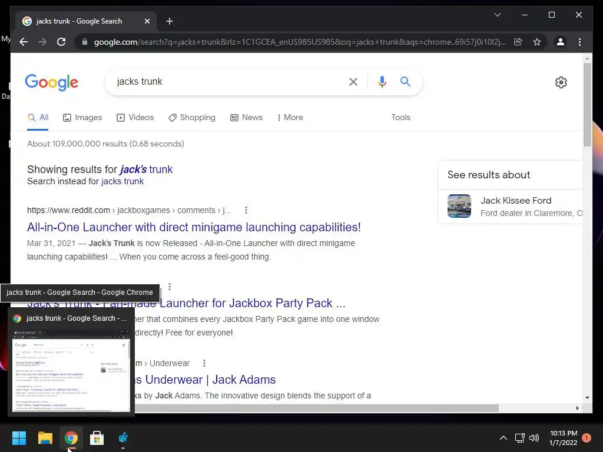The image size is (603, 452).
Task: Click the forward navigation arrow
Action: tap(42, 42)
